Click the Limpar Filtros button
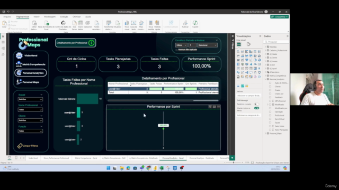The width and height of the screenshot is (339, 190). (28, 146)
